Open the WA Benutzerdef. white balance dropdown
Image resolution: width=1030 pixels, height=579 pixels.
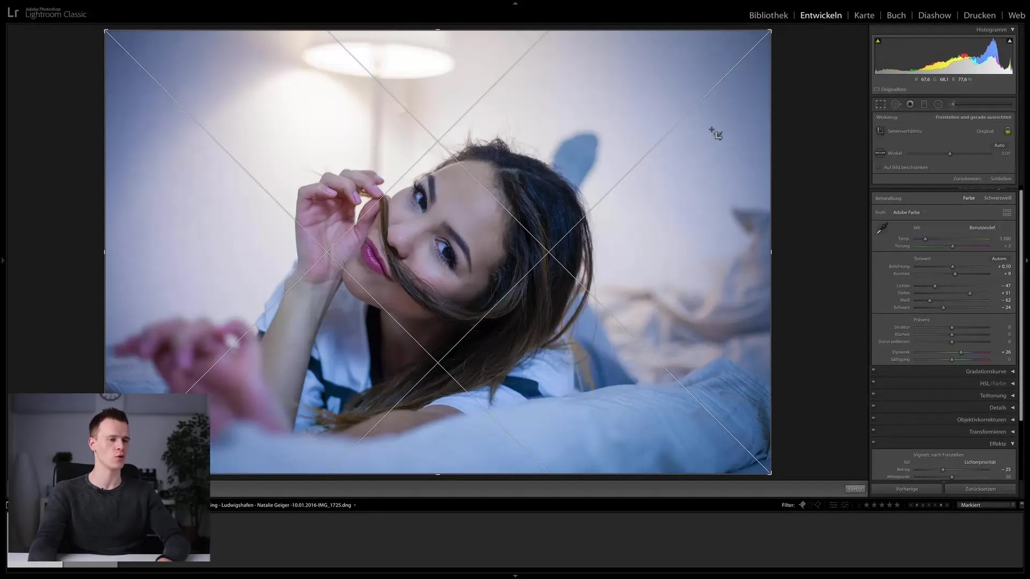pos(985,228)
